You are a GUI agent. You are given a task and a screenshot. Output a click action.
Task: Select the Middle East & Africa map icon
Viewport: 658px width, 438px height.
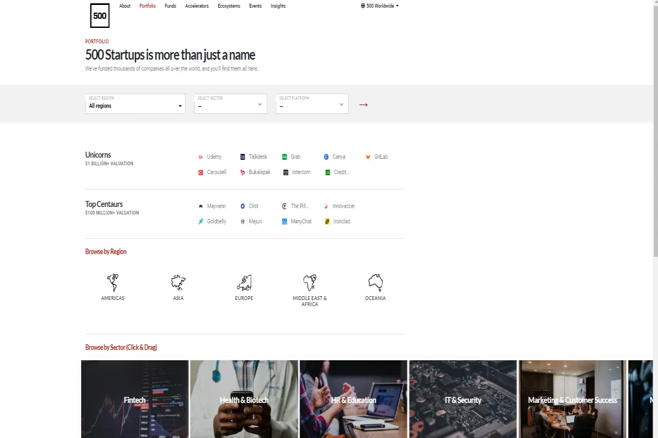pos(310,283)
